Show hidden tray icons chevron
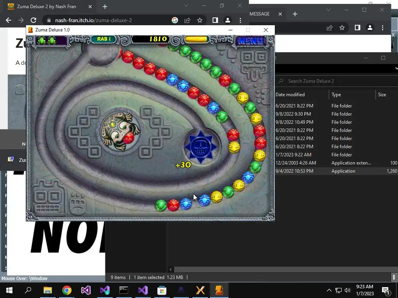398x298 pixels. [x=329, y=290]
